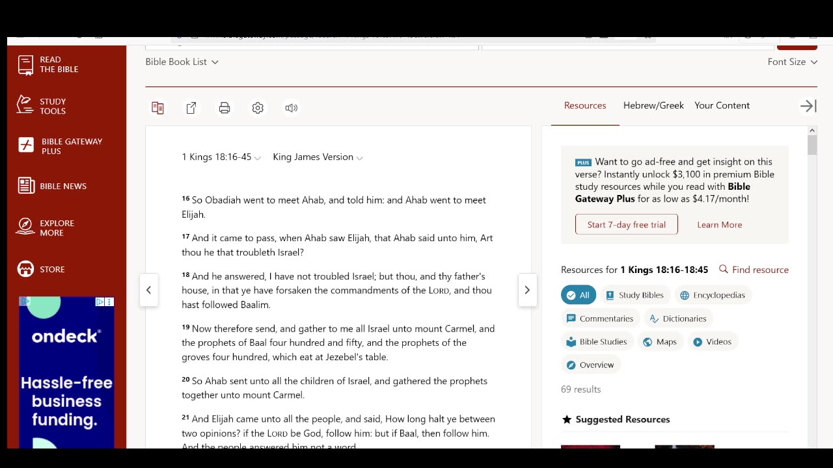Click the verse 16 number
Image resolution: width=833 pixels, height=468 pixels.
(185, 199)
